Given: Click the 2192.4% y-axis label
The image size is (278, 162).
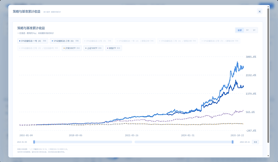Looking at the screenshot, I should point(251,75).
